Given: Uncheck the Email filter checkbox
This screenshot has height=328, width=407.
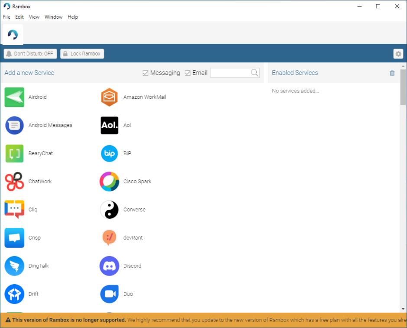Looking at the screenshot, I should (x=187, y=73).
